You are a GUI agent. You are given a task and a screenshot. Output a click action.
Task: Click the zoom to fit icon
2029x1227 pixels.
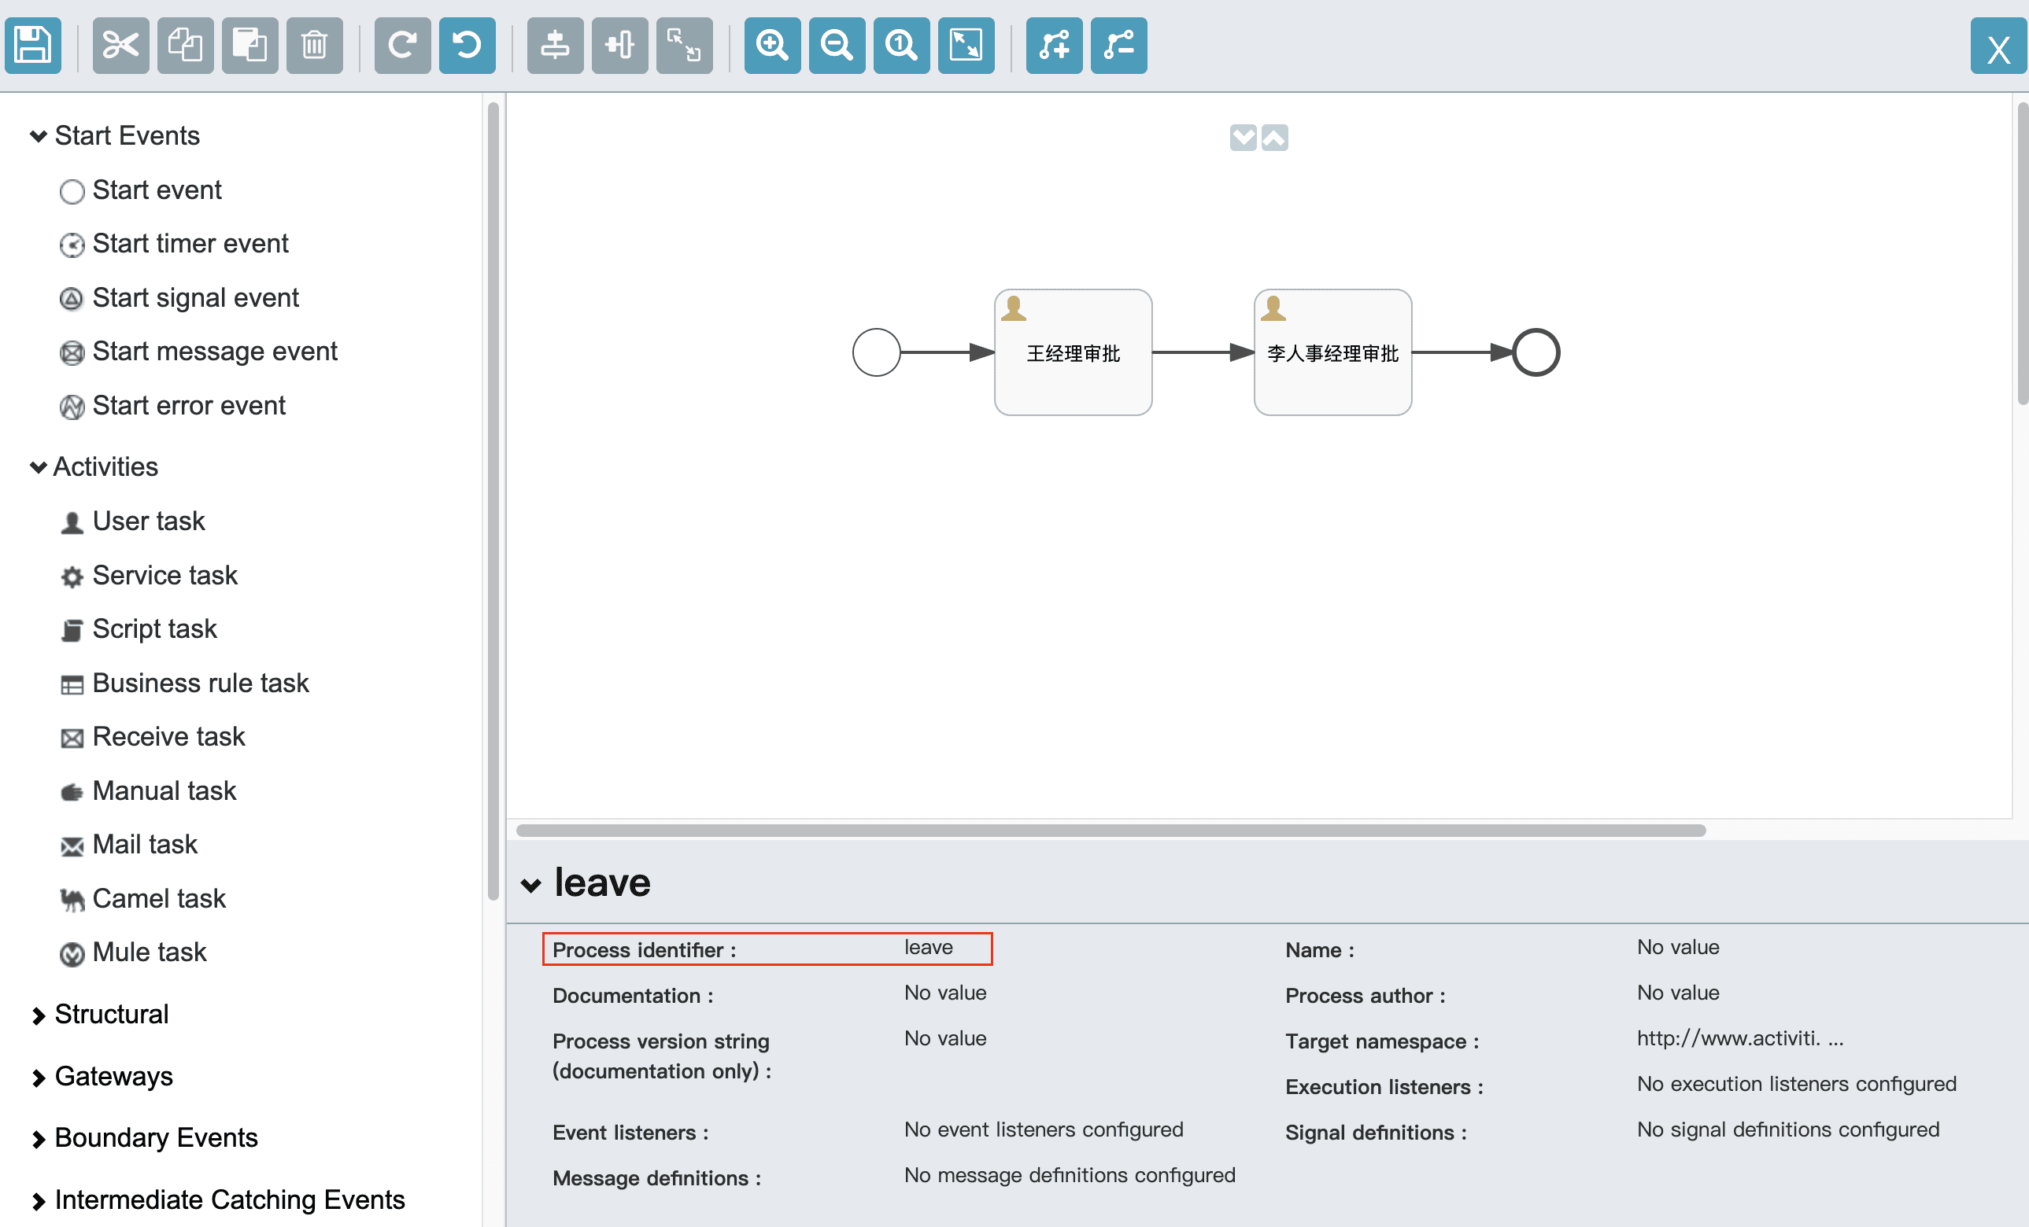coord(965,46)
